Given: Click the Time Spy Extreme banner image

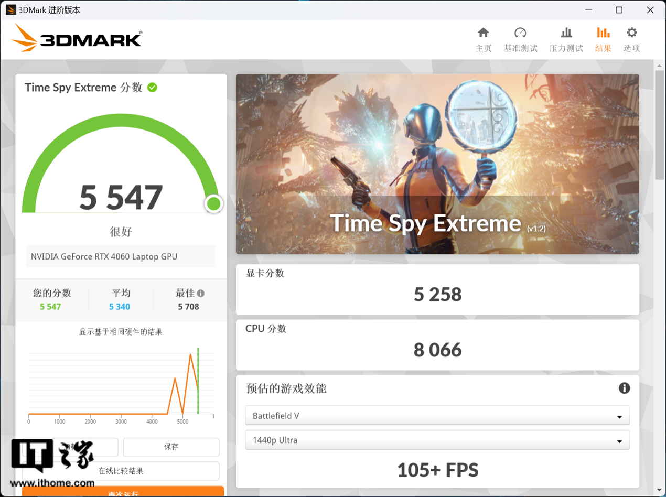Looking at the screenshot, I should pyautogui.click(x=437, y=164).
